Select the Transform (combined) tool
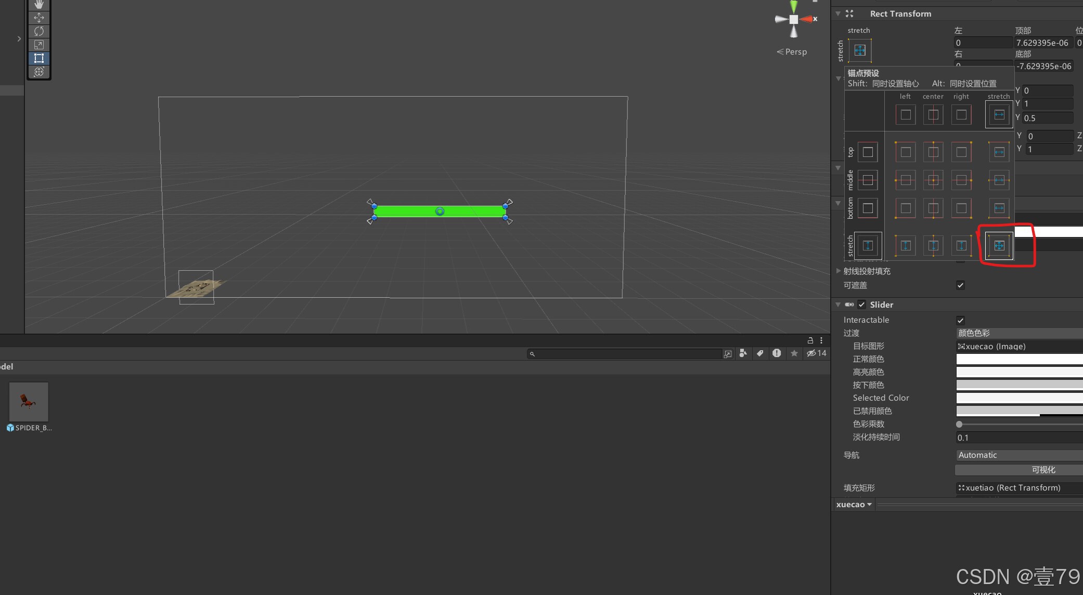This screenshot has height=595, width=1083. tap(39, 72)
